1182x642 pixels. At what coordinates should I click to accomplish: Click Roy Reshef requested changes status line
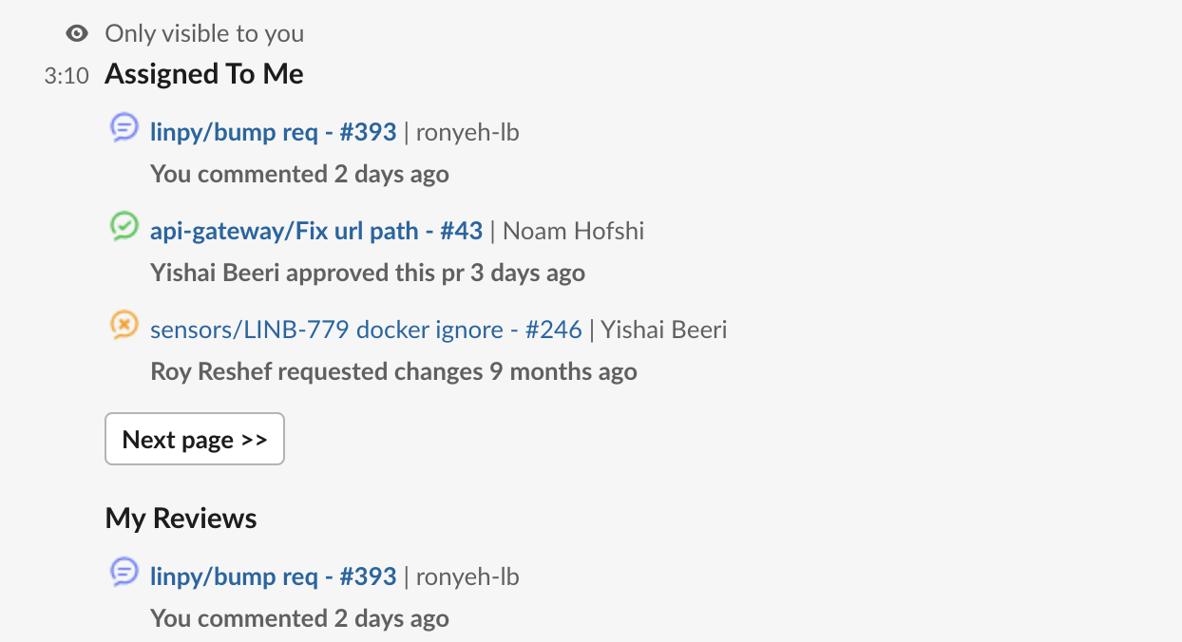coord(394,371)
